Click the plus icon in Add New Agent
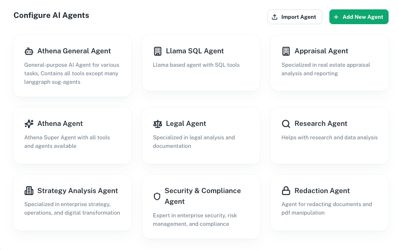This screenshot has height=250, width=398. click(336, 17)
